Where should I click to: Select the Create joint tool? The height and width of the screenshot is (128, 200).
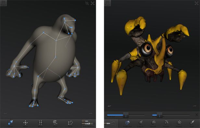tap(10, 123)
